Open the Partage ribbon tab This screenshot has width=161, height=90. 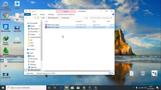pos(42,14)
